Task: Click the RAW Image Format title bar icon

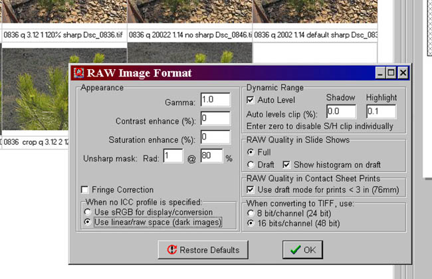Action: [x=78, y=72]
